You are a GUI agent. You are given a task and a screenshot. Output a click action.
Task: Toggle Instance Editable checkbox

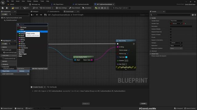click(x=171, y=29)
